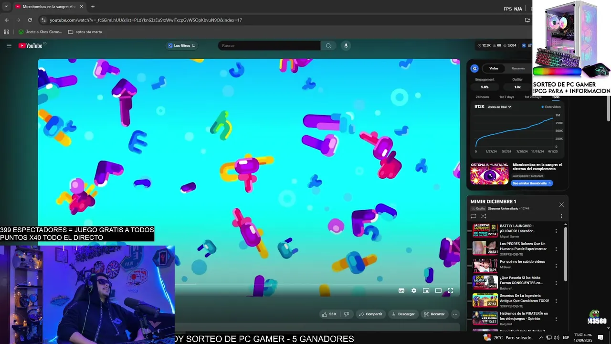The height and width of the screenshot is (344, 611).
Task: Open the tab search dropdown arrow
Action: (6, 7)
